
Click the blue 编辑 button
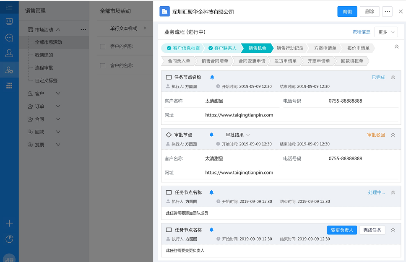(x=347, y=12)
